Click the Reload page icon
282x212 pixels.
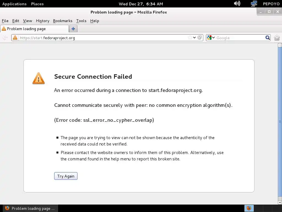[x=200, y=38]
